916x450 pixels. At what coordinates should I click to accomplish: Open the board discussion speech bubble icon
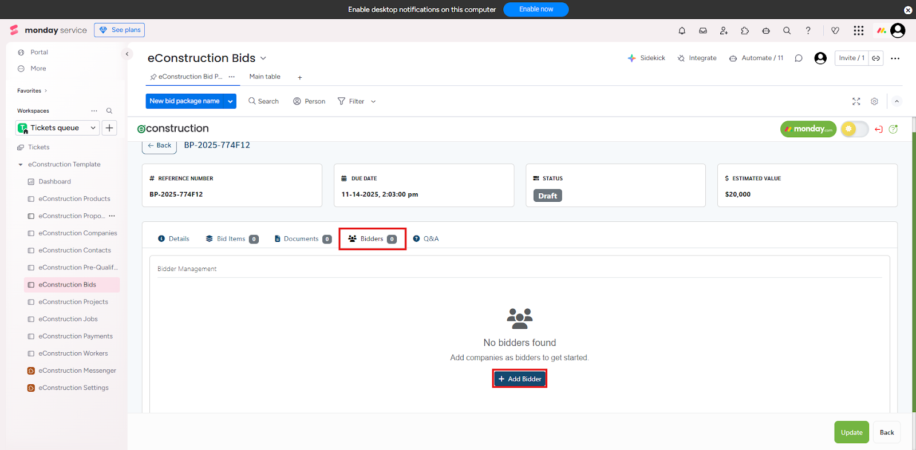point(799,58)
